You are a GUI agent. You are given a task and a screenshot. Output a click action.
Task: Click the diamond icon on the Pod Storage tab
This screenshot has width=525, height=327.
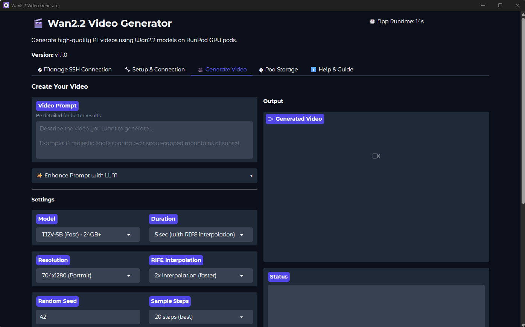point(261,70)
